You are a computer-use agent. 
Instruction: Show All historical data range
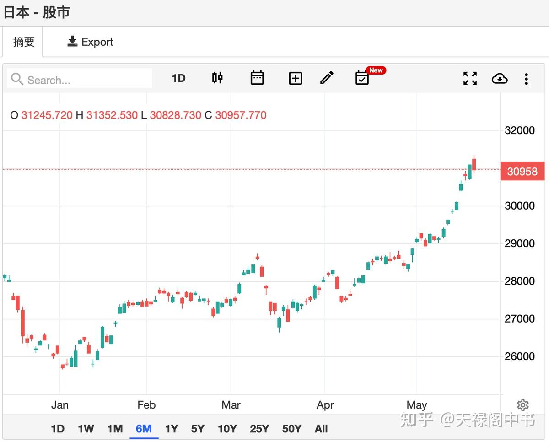point(321,429)
